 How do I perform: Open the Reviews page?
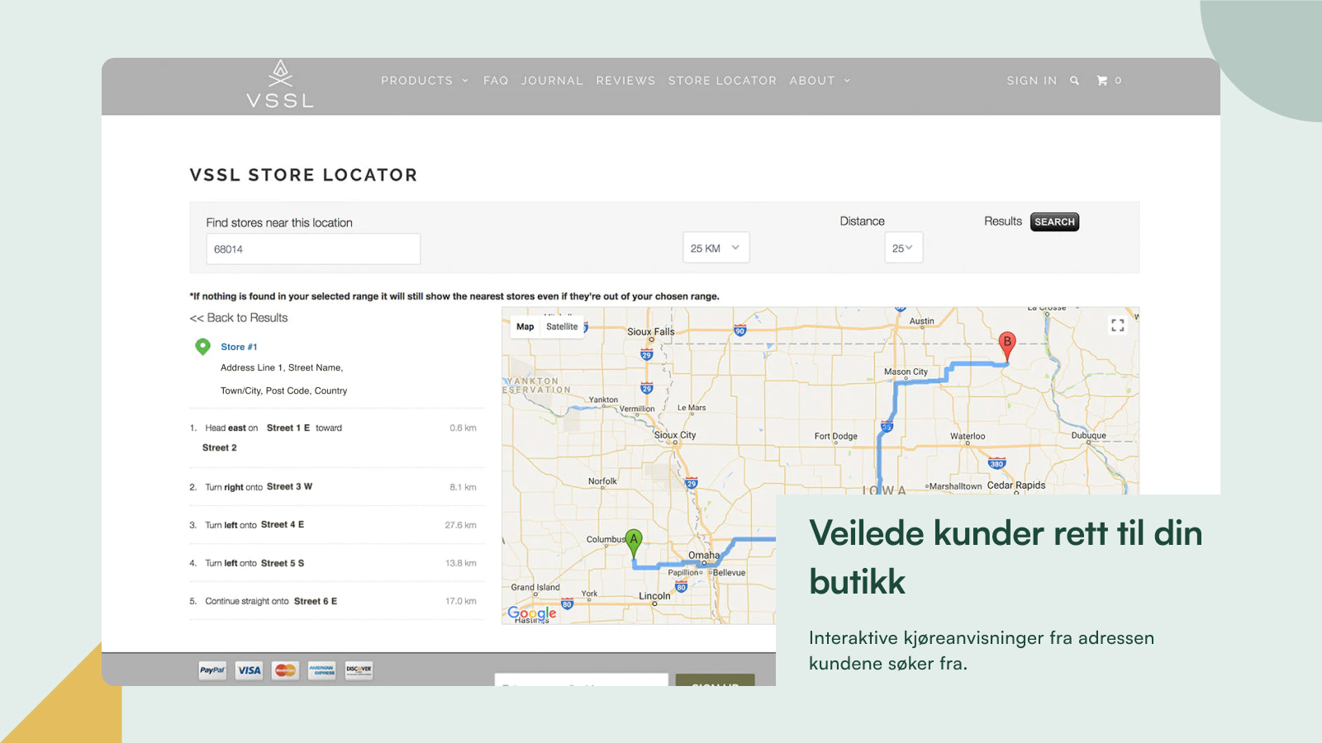coord(625,81)
